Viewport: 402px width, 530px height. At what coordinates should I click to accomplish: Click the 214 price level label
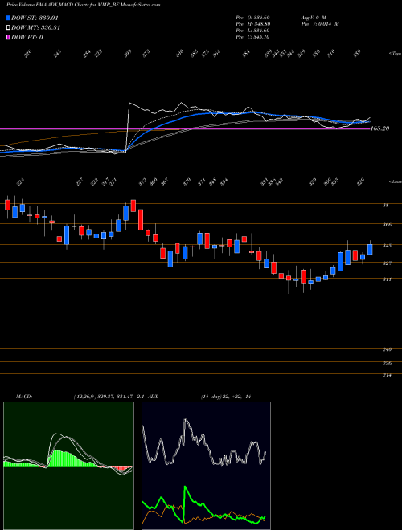pyautogui.click(x=387, y=375)
